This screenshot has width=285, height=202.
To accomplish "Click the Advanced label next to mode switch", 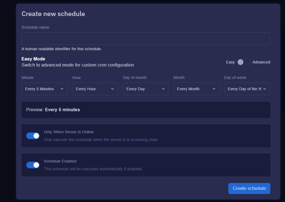I will tap(261, 62).
